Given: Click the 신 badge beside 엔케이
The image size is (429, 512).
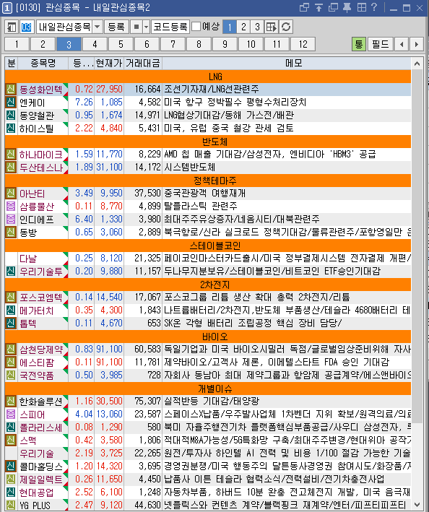Looking at the screenshot, I should (11, 103).
